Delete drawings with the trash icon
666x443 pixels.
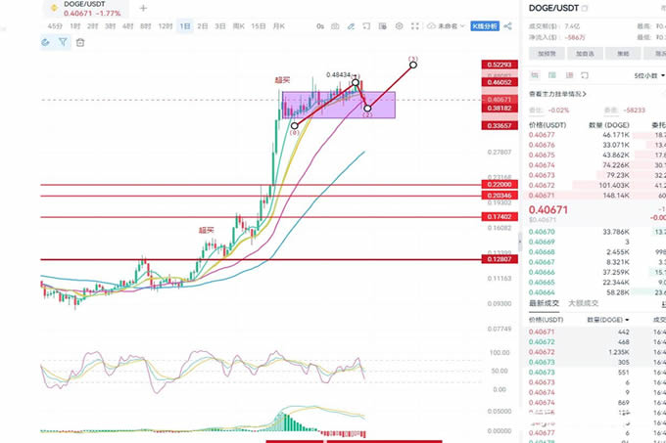pyautogui.click(x=79, y=42)
